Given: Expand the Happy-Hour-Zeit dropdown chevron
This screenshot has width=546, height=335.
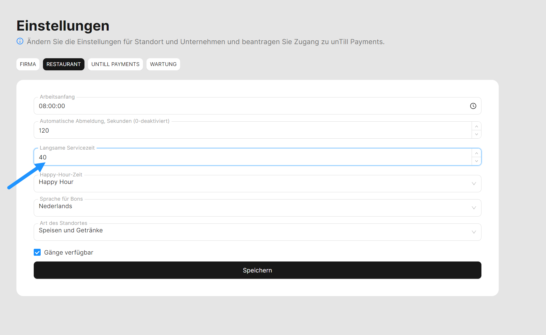Looking at the screenshot, I should [x=474, y=184].
